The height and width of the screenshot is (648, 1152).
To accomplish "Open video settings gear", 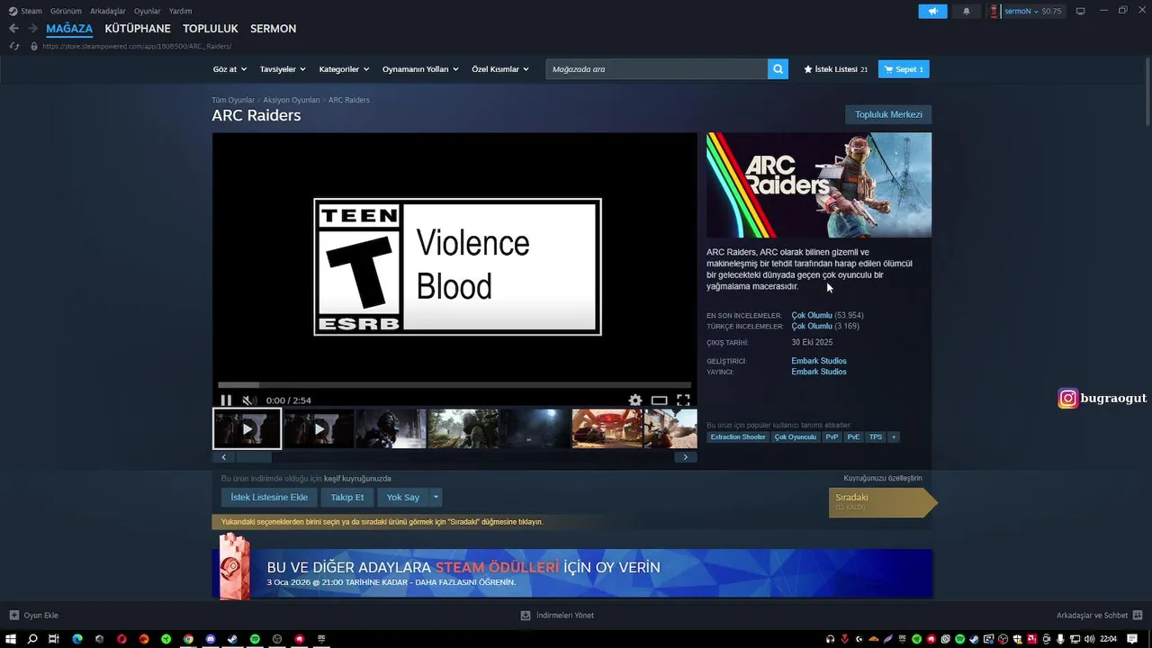I will 635,400.
